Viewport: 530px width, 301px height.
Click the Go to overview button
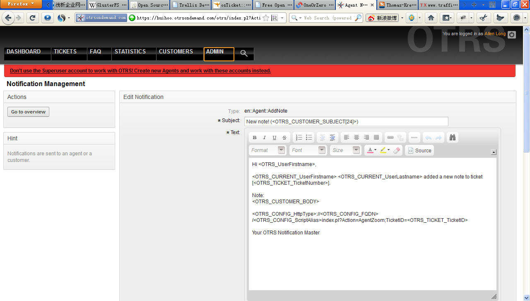point(28,112)
